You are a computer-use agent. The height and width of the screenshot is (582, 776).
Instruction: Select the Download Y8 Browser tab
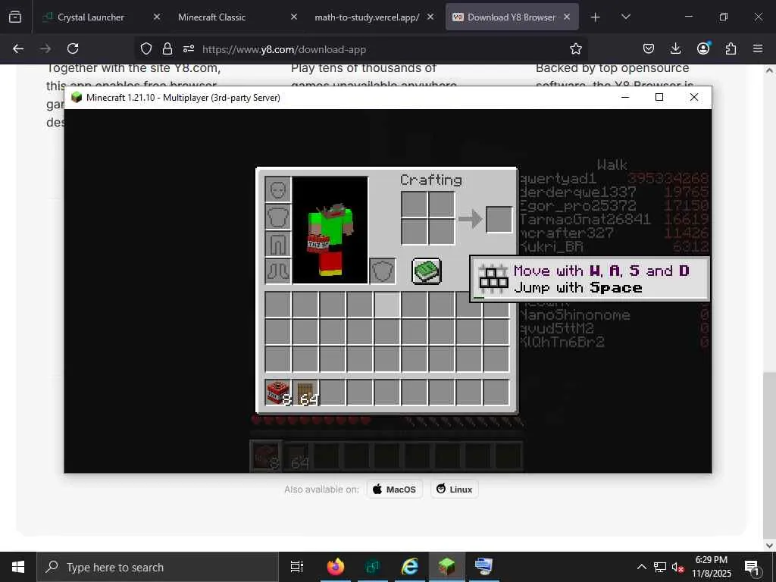[512, 17]
